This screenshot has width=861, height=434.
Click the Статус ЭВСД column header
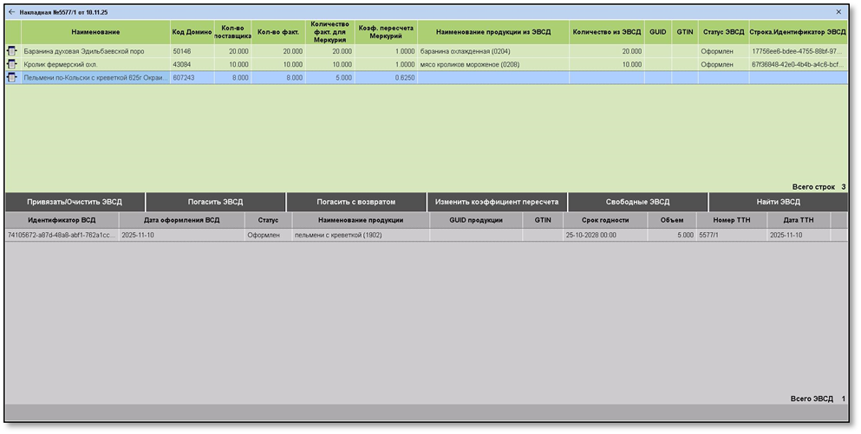point(722,32)
